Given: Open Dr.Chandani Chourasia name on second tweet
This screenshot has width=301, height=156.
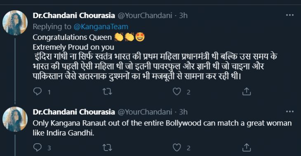Looking at the screenshot, I should [74, 112].
